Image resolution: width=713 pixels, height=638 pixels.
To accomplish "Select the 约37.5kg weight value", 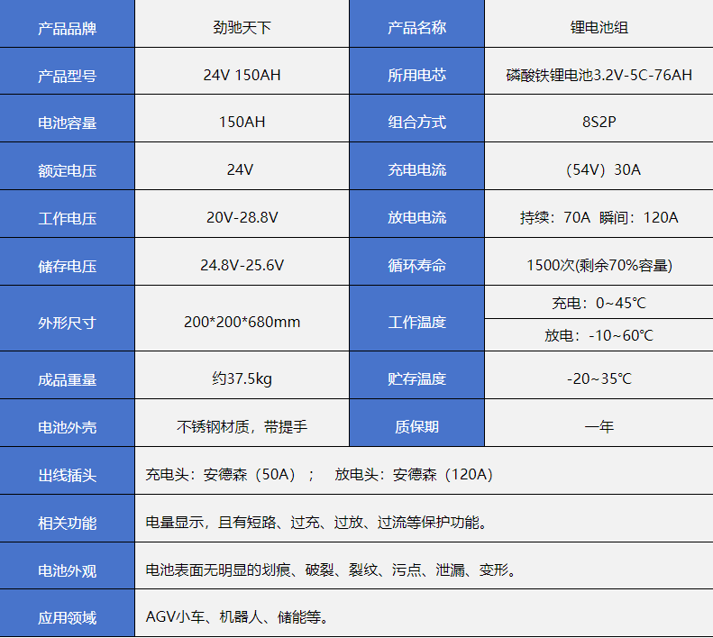I will coord(242,378).
